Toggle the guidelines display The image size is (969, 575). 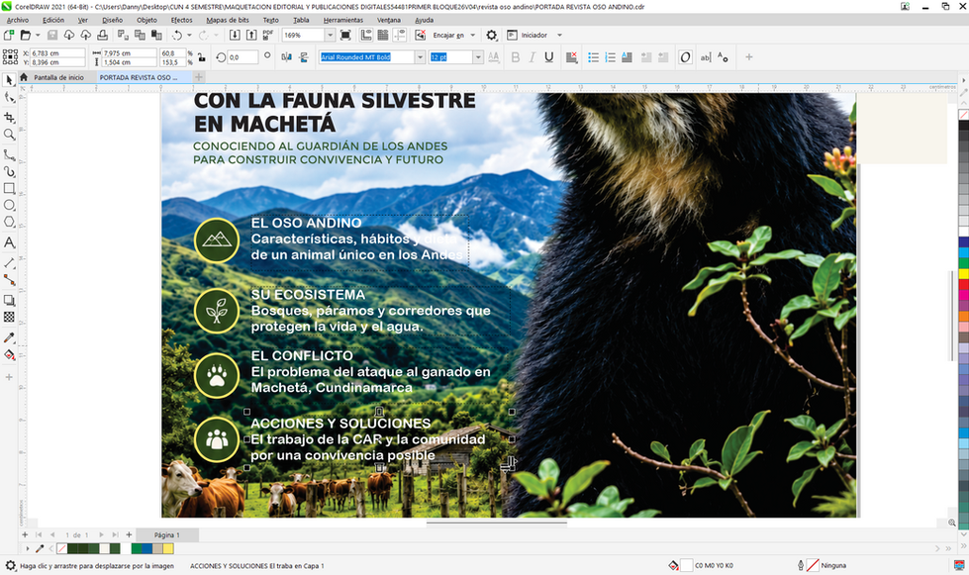tap(399, 36)
